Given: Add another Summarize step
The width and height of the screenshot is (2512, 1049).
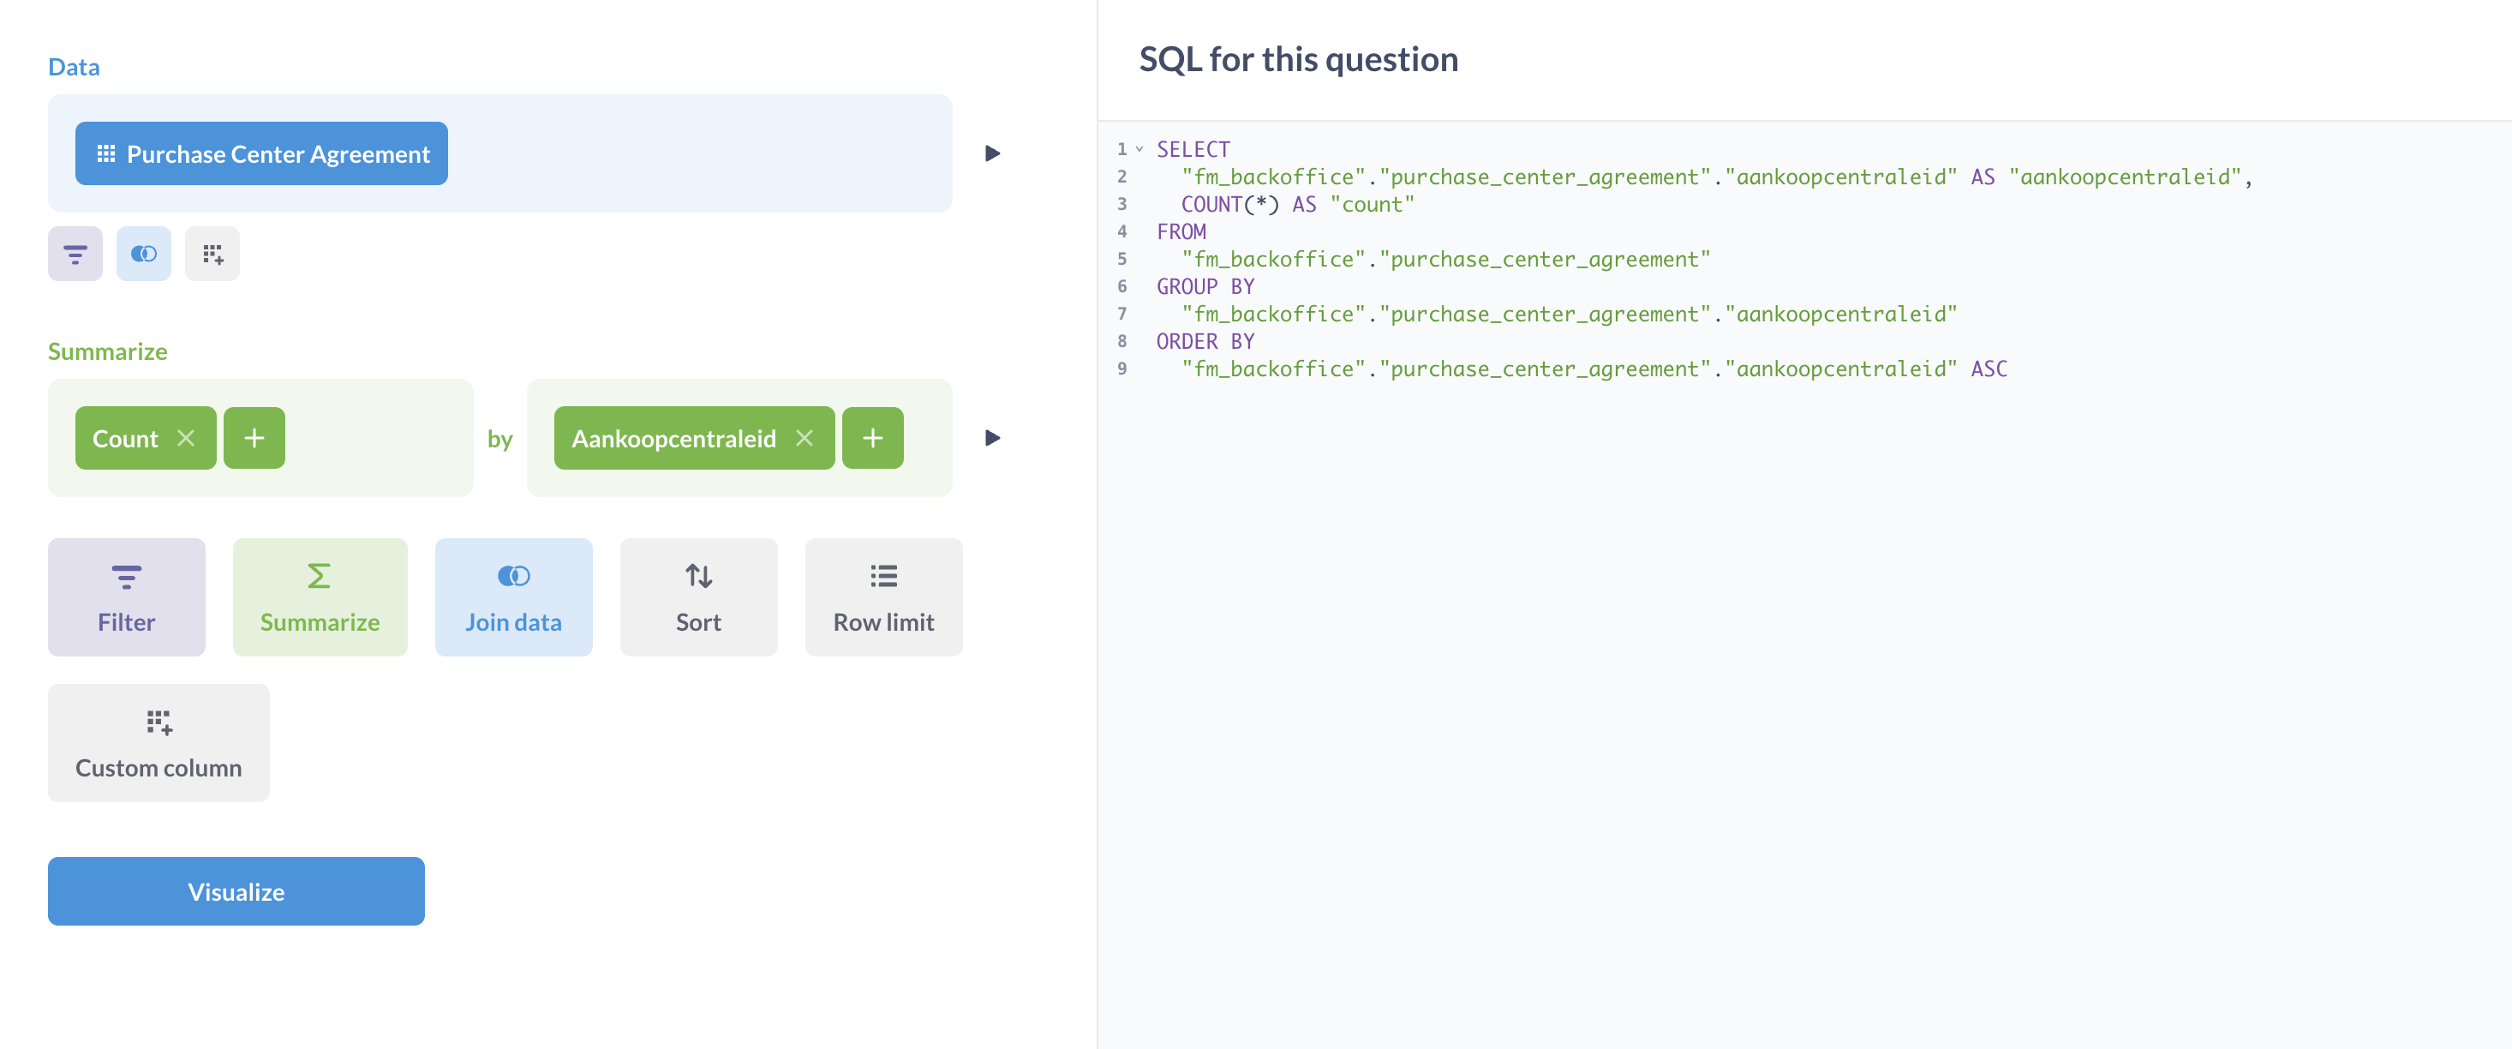Looking at the screenshot, I should (x=320, y=597).
